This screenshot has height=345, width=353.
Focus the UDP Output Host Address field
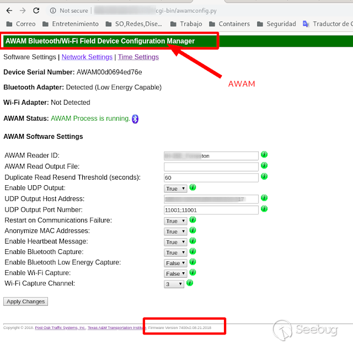[211, 200]
